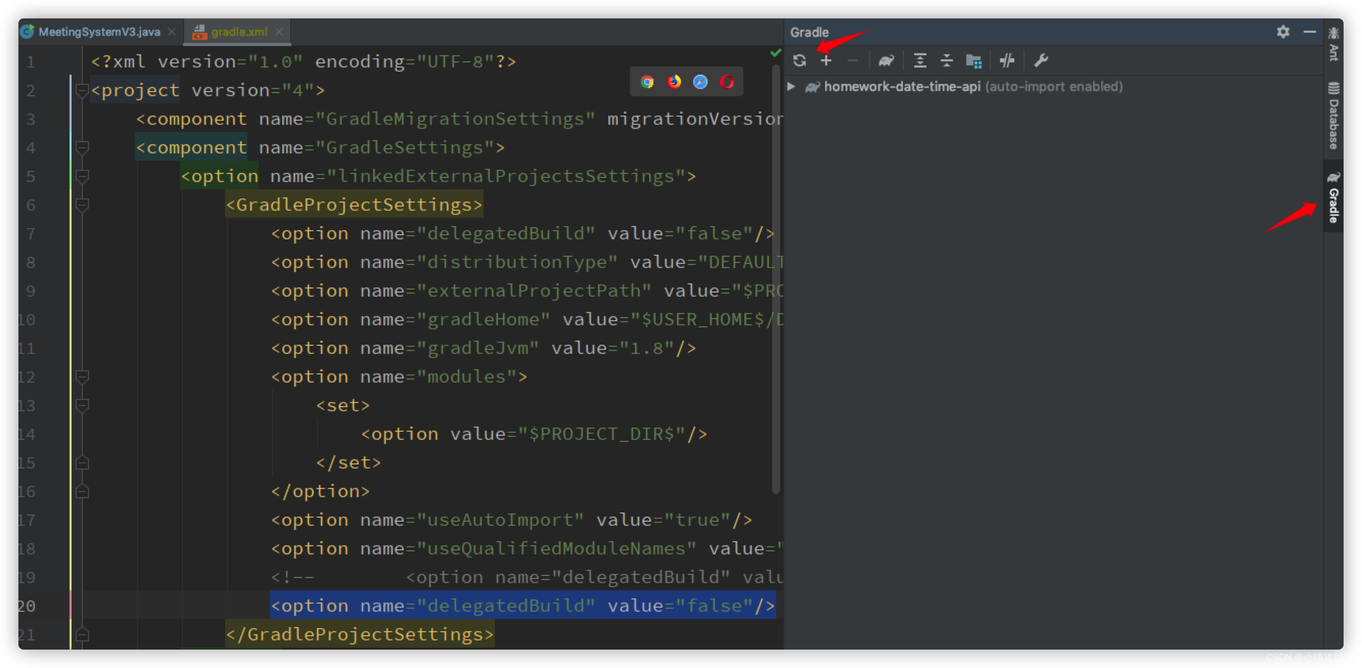The height and width of the screenshot is (668, 1362).
Task: Toggle Gradle offline mode icon
Action: (x=1007, y=61)
